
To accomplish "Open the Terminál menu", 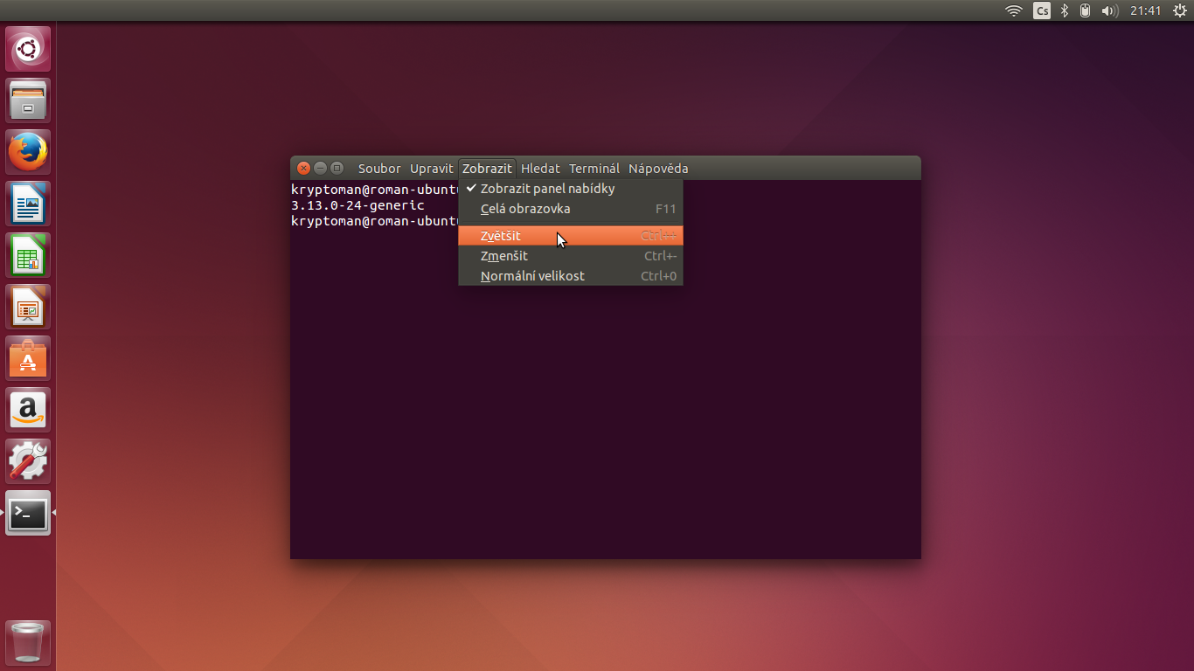I will 594,169.
